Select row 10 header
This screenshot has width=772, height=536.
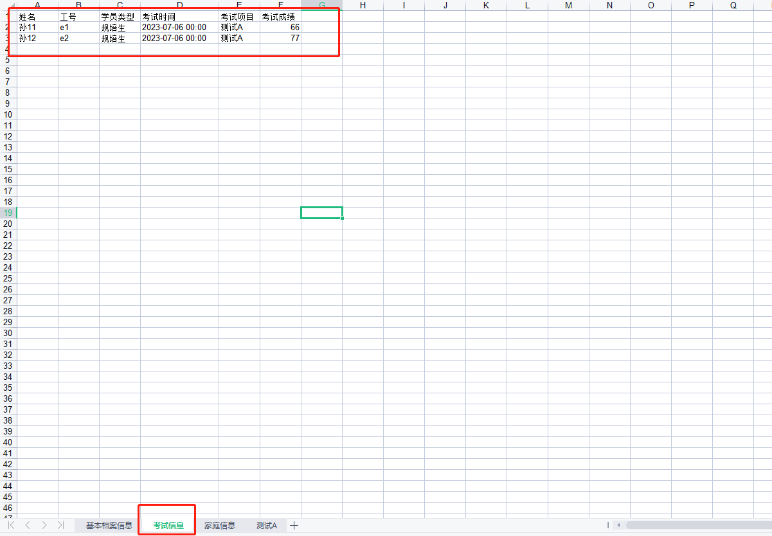(8, 114)
